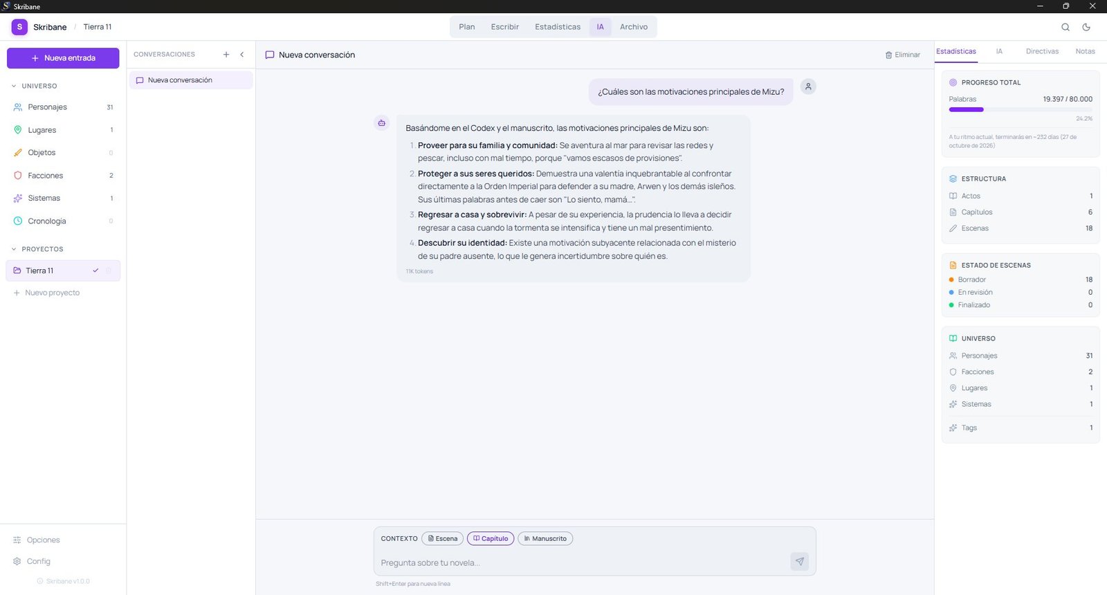This screenshot has height=595, width=1107.
Task: Open the Notas tab
Action: point(1086,51)
